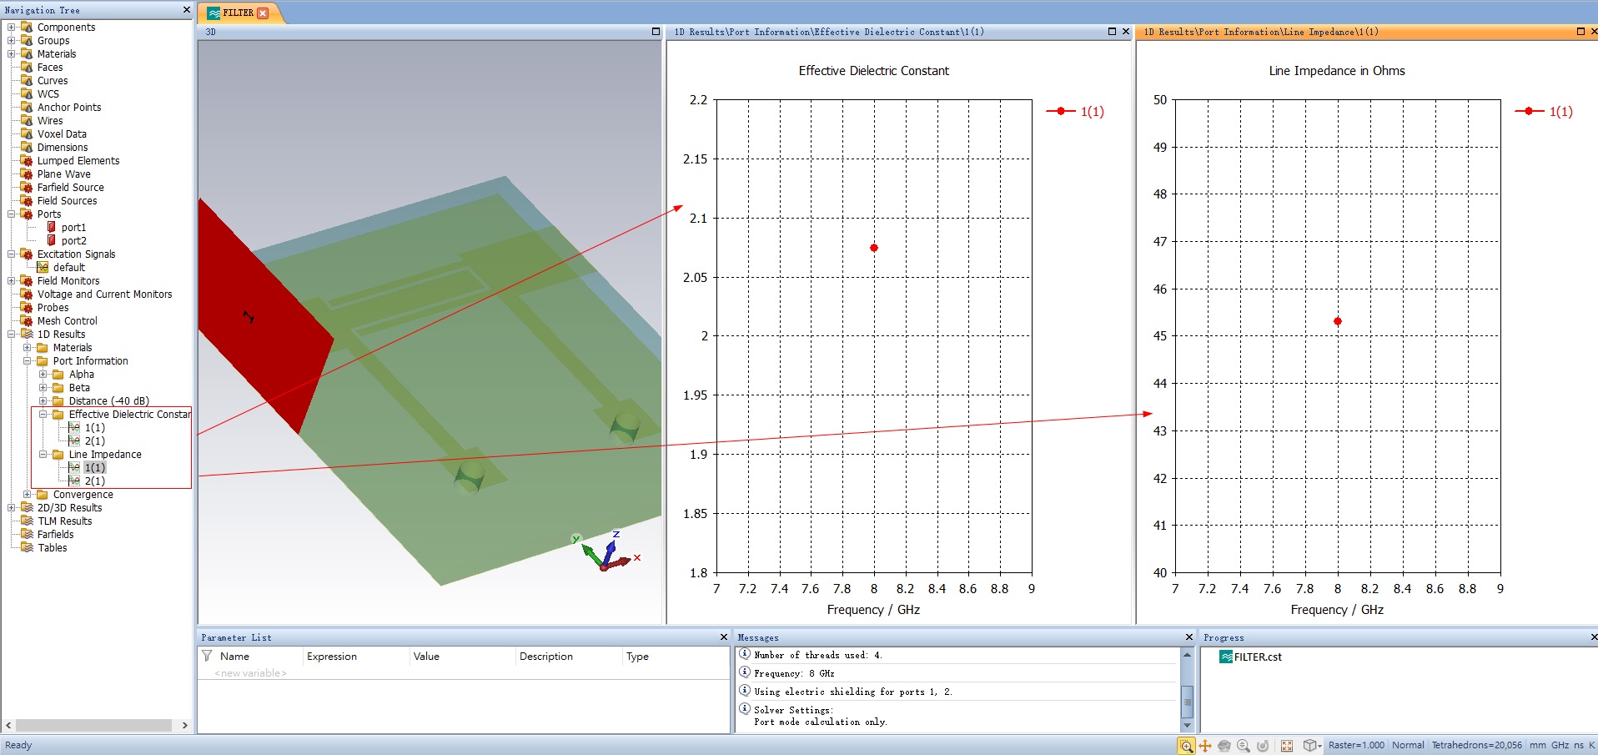This screenshot has height=755, width=1598.
Task: Click the Lumped Elements folder icon
Action: pos(27,160)
